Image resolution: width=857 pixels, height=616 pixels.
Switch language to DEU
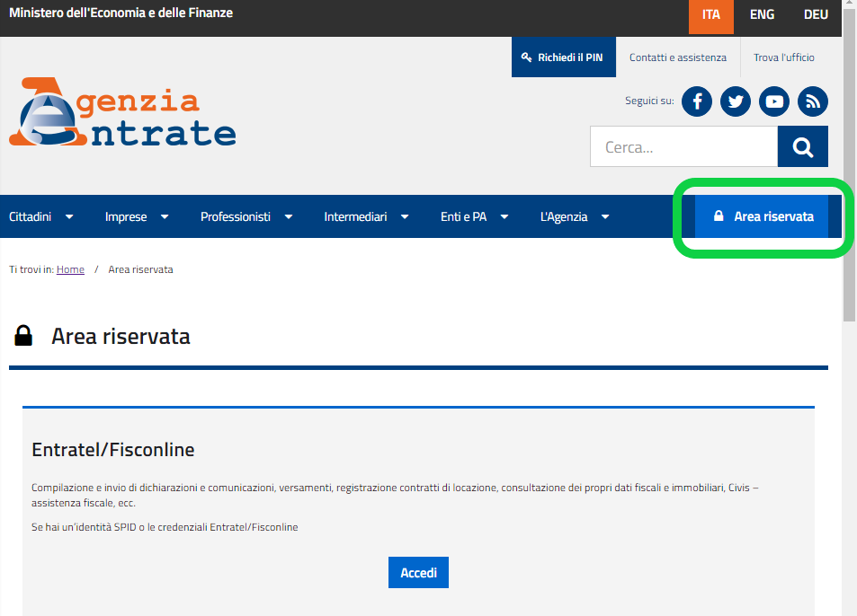click(816, 14)
